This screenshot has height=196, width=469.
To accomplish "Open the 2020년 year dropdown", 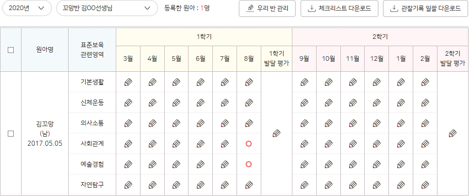I will click(27, 8).
